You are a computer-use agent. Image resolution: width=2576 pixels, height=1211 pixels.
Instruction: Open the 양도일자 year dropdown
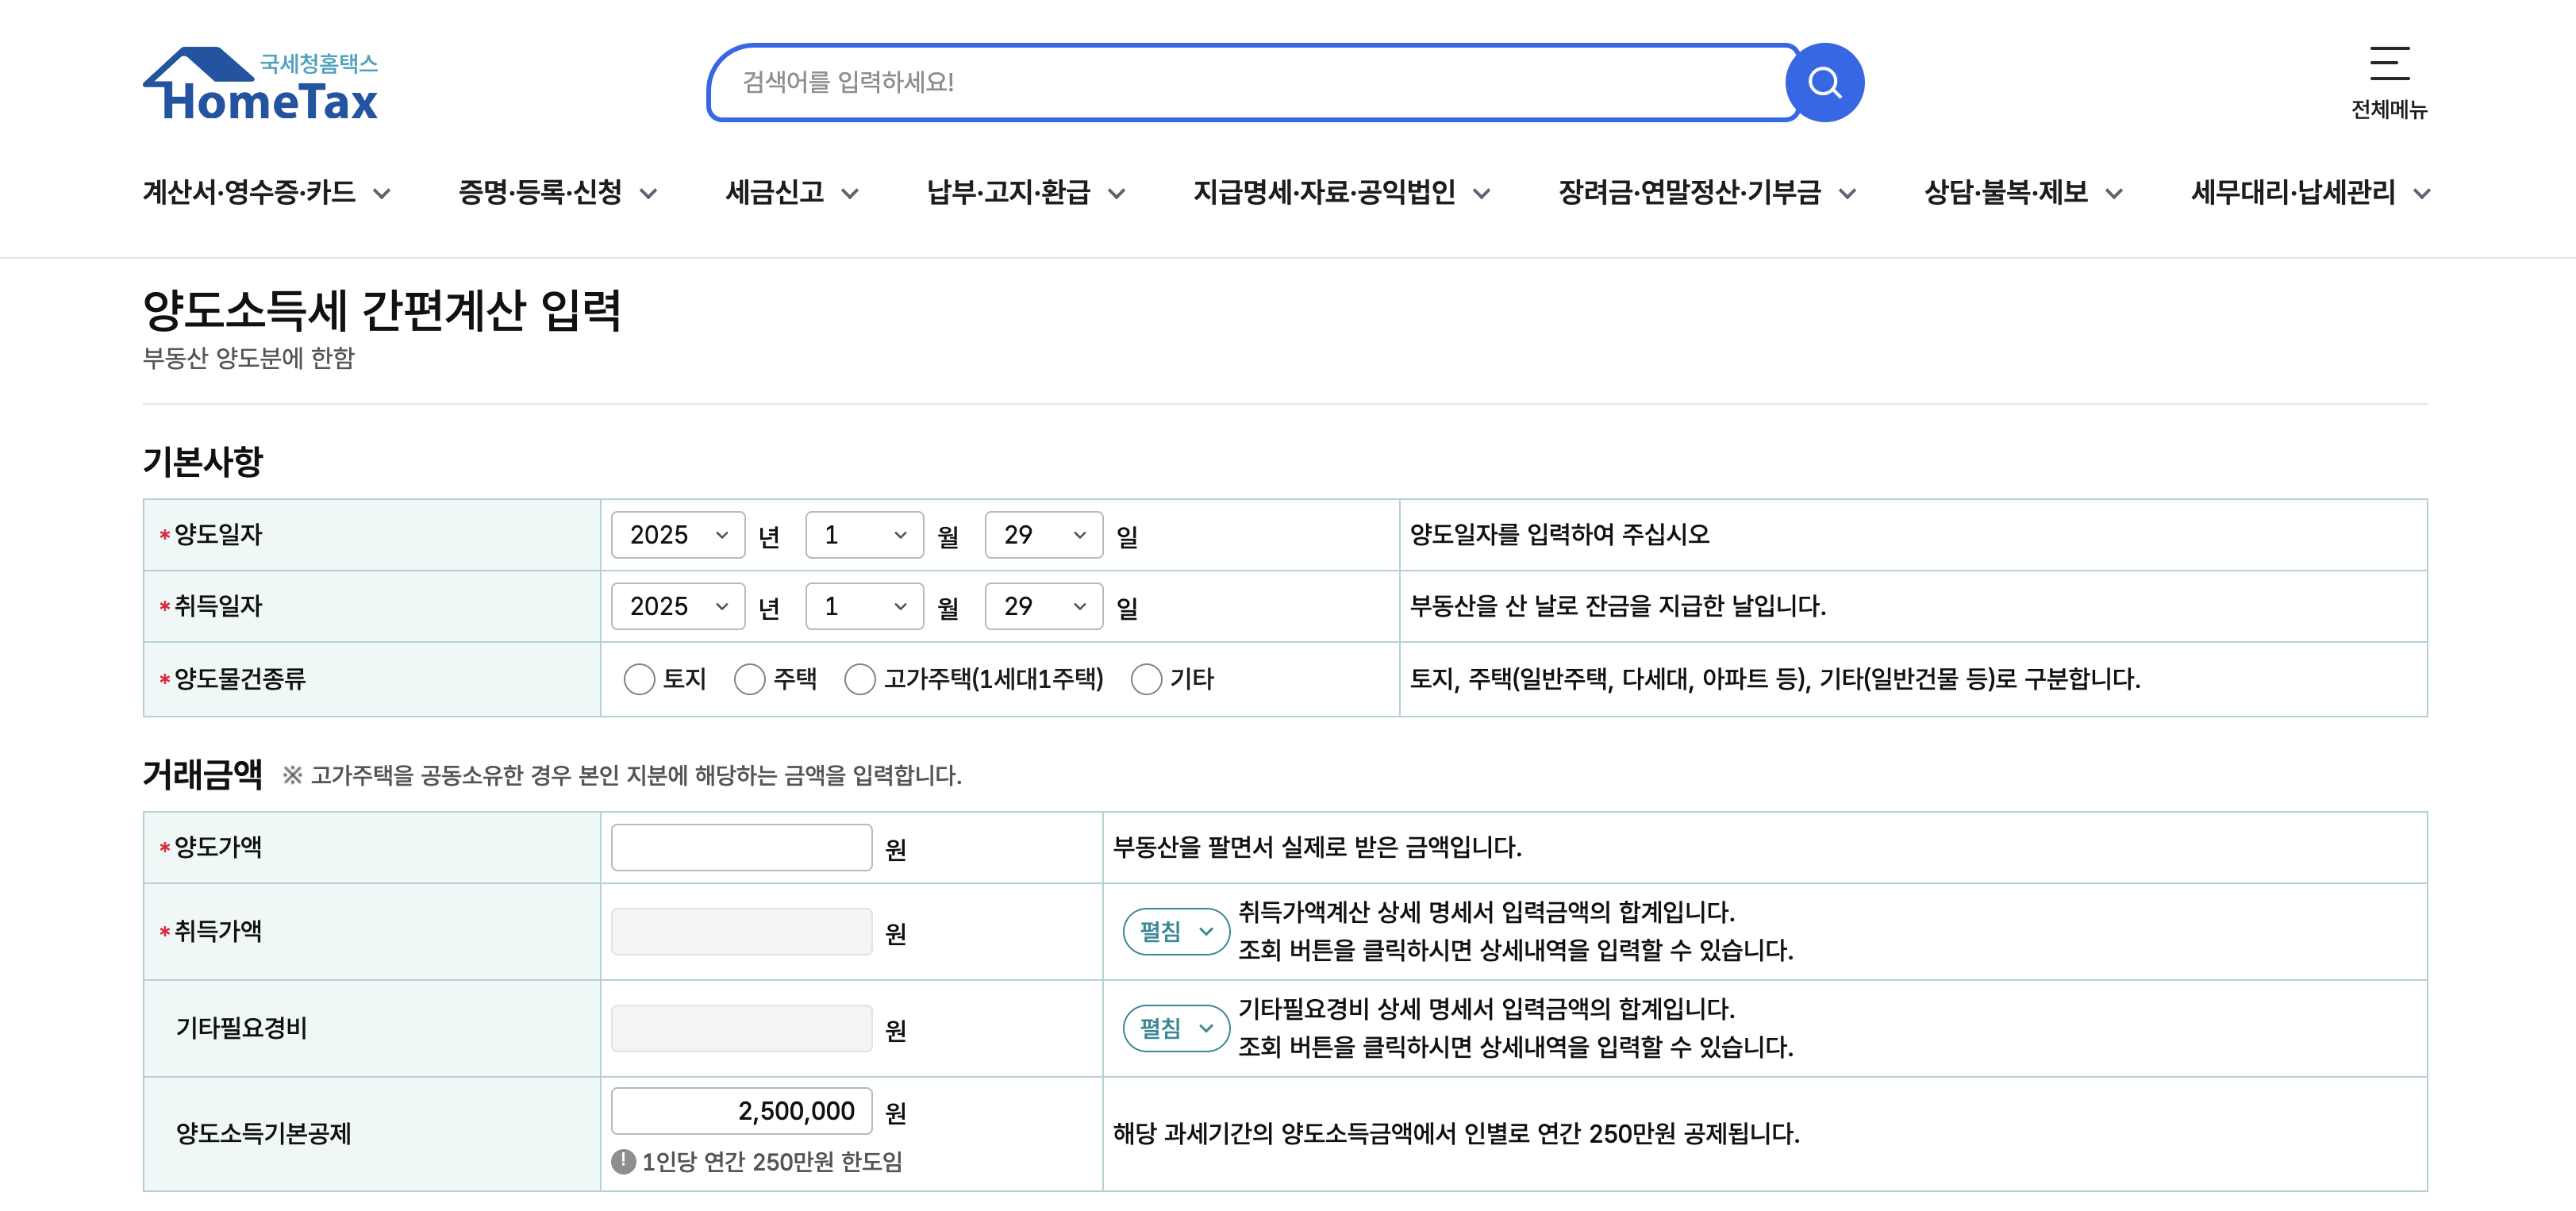point(677,535)
